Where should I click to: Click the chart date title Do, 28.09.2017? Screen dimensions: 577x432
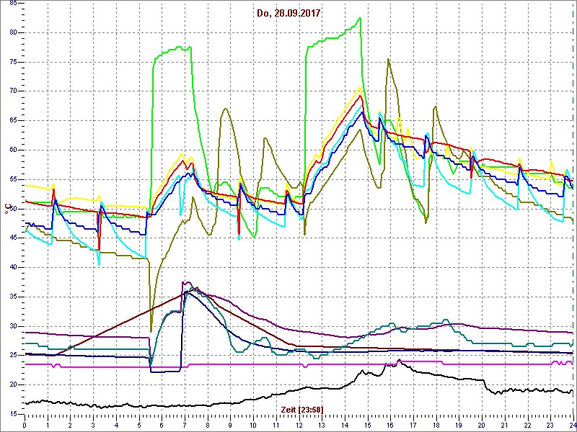pos(288,14)
